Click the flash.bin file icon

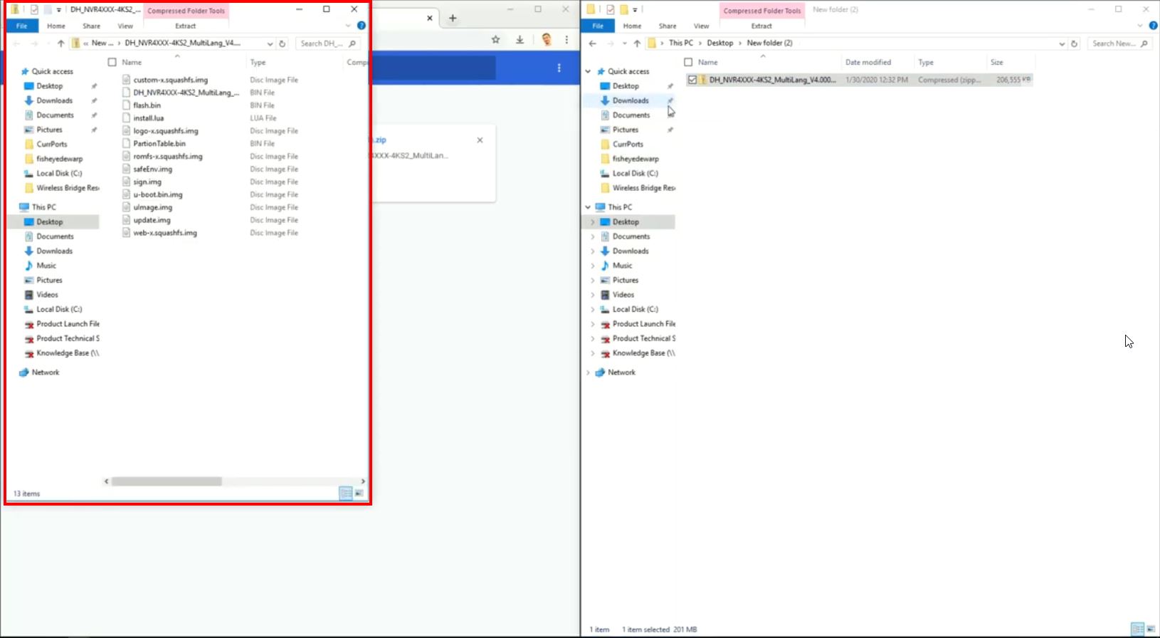pyautogui.click(x=127, y=105)
